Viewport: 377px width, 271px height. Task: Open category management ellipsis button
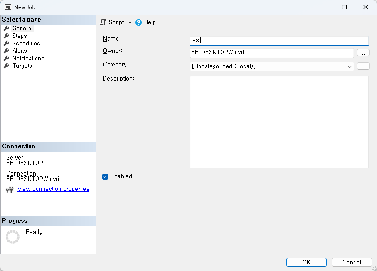point(363,66)
